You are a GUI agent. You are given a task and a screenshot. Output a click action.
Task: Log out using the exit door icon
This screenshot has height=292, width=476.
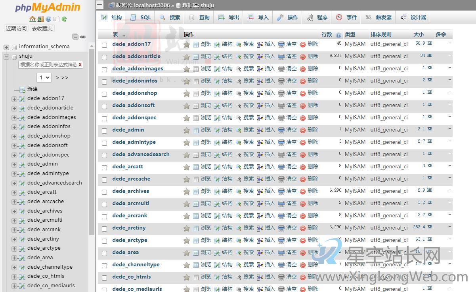coord(41,19)
